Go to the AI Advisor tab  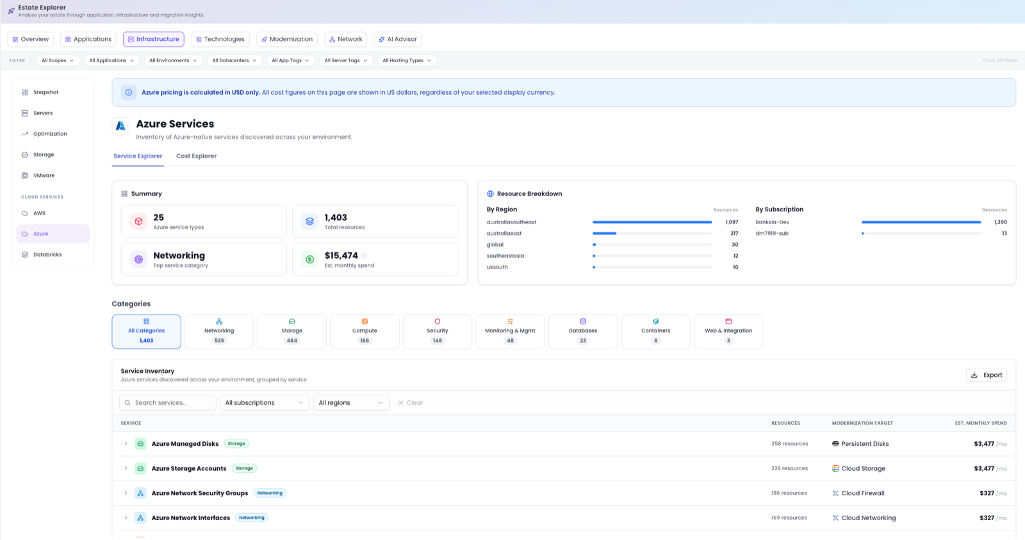pos(398,39)
